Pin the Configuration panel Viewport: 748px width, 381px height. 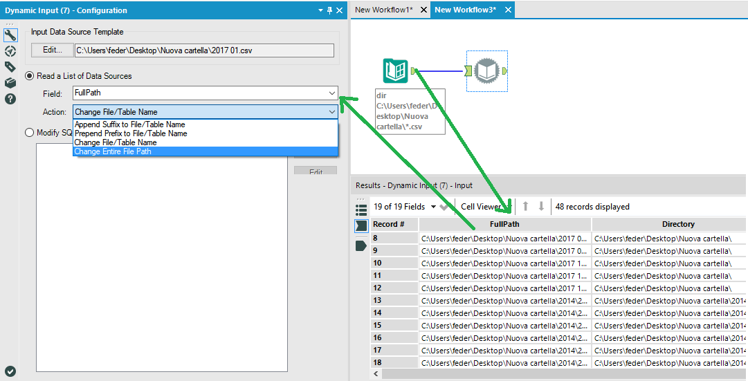point(330,10)
